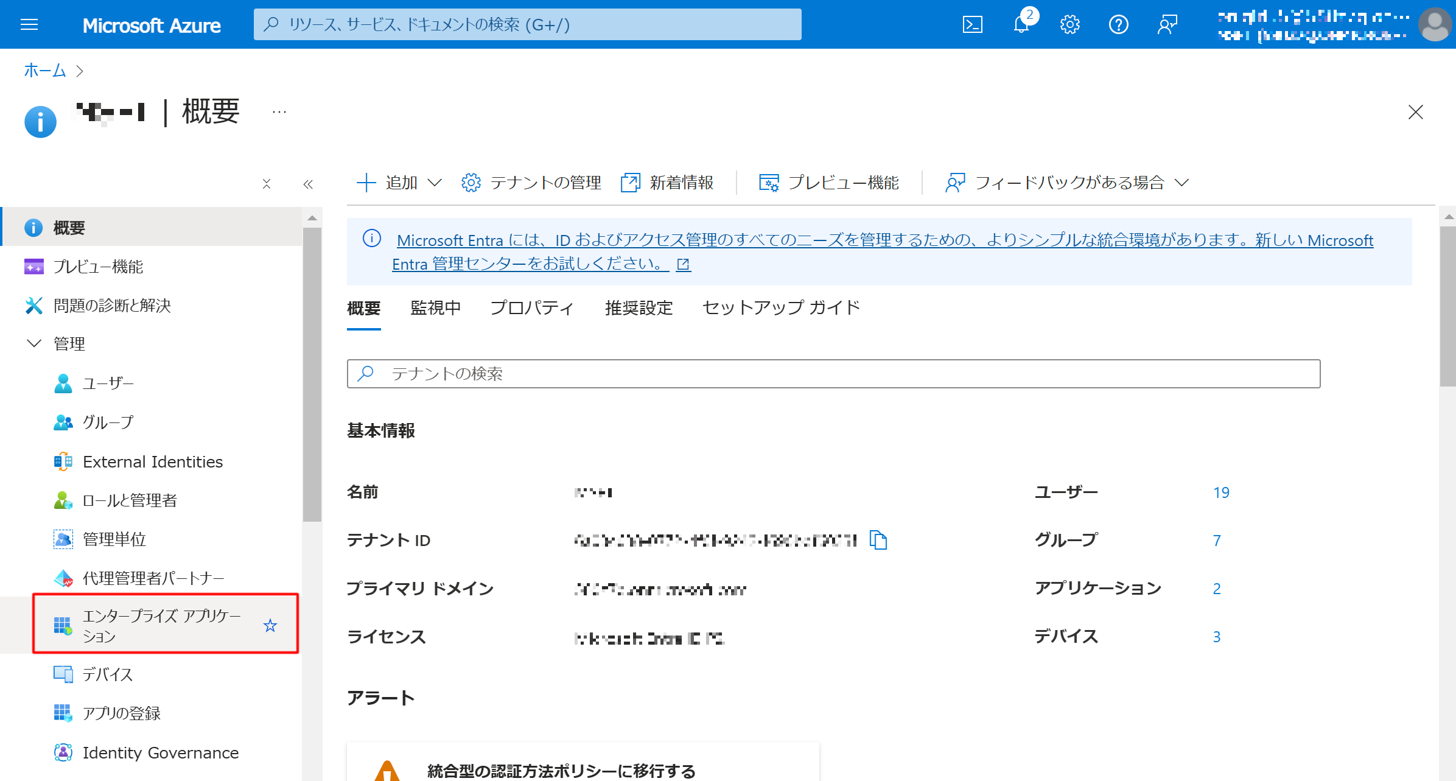The height and width of the screenshot is (781, 1456).
Task: Open the グループ count 7
Action: [1217, 541]
